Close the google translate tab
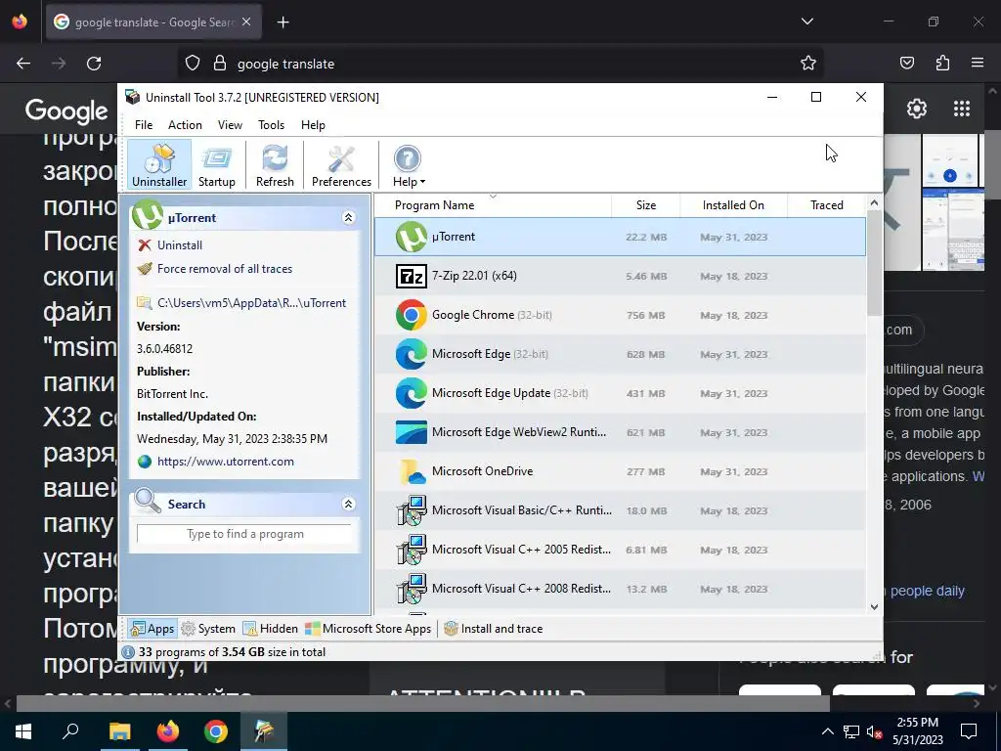1001x751 pixels. click(246, 22)
